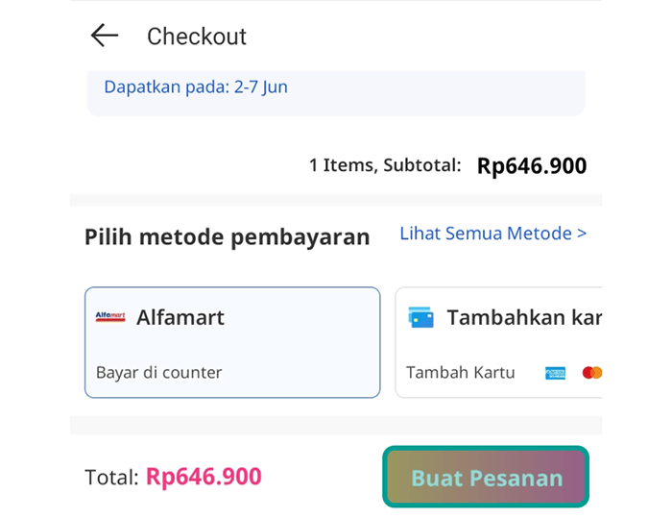Click the Mastercard logo
672x518 pixels.
[592, 373]
